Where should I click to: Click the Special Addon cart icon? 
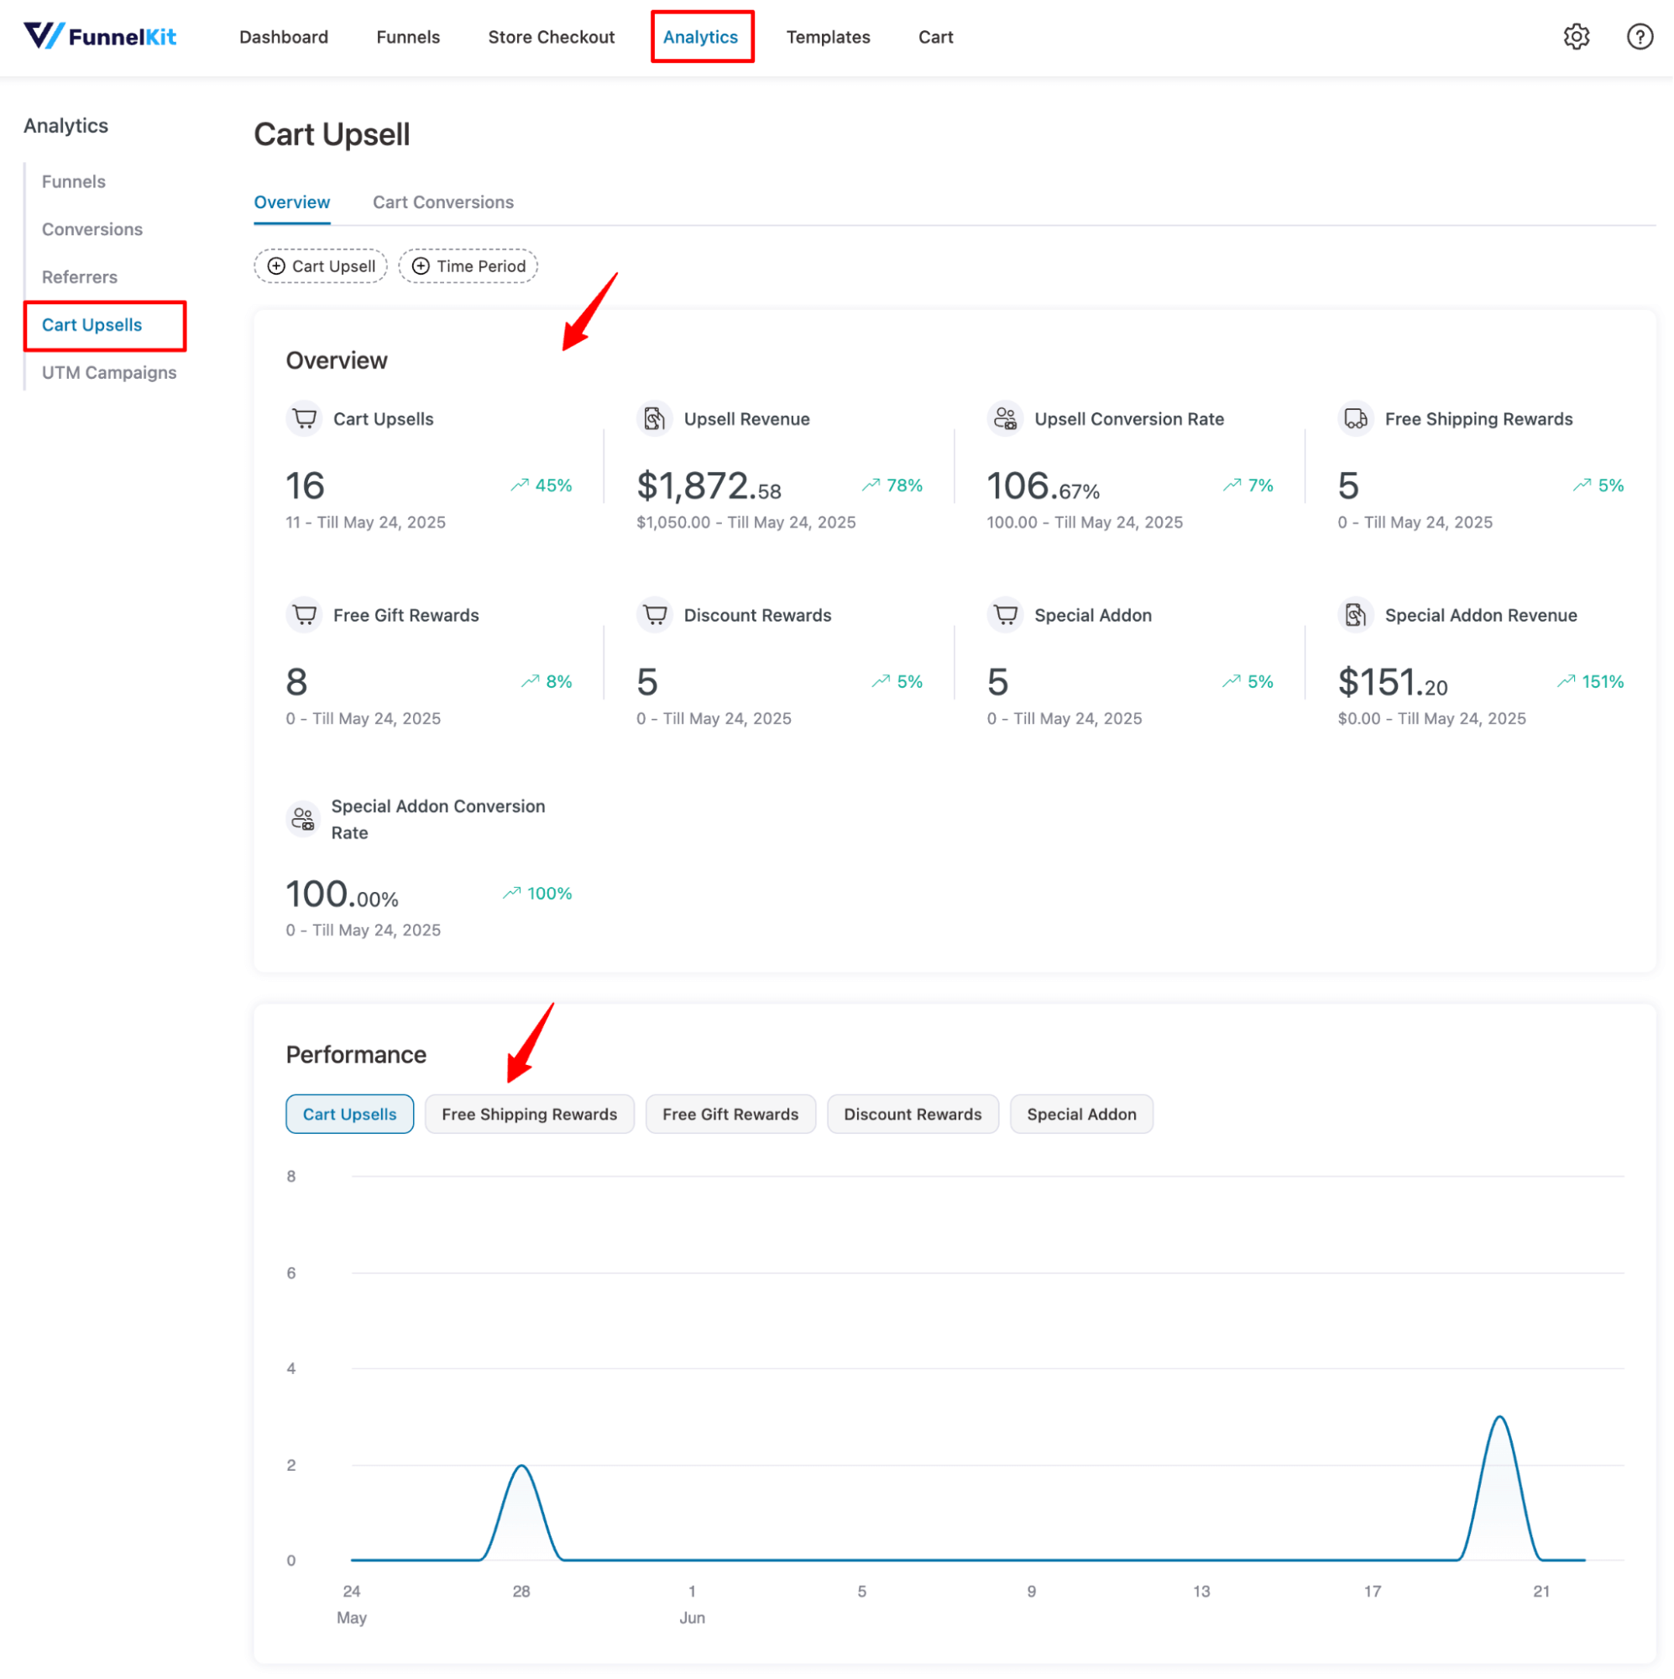pos(1005,616)
